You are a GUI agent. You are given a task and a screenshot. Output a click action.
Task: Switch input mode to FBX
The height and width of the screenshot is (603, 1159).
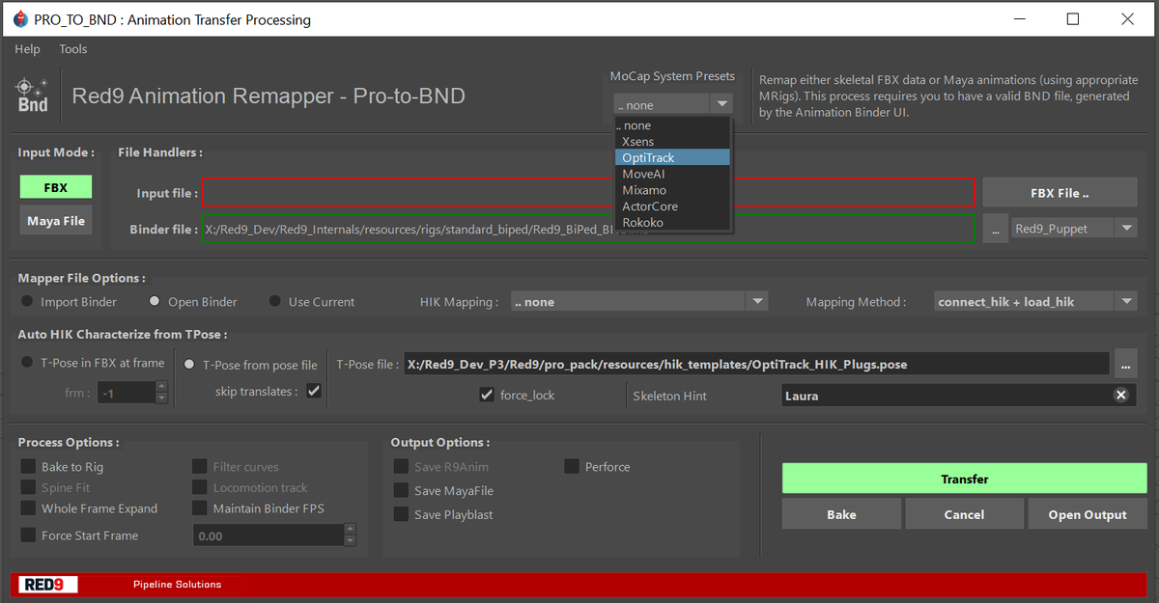tap(56, 187)
